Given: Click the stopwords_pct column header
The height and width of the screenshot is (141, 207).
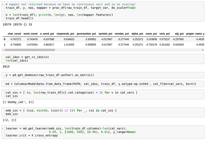Looking at the screenshot, I should [65, 34].
